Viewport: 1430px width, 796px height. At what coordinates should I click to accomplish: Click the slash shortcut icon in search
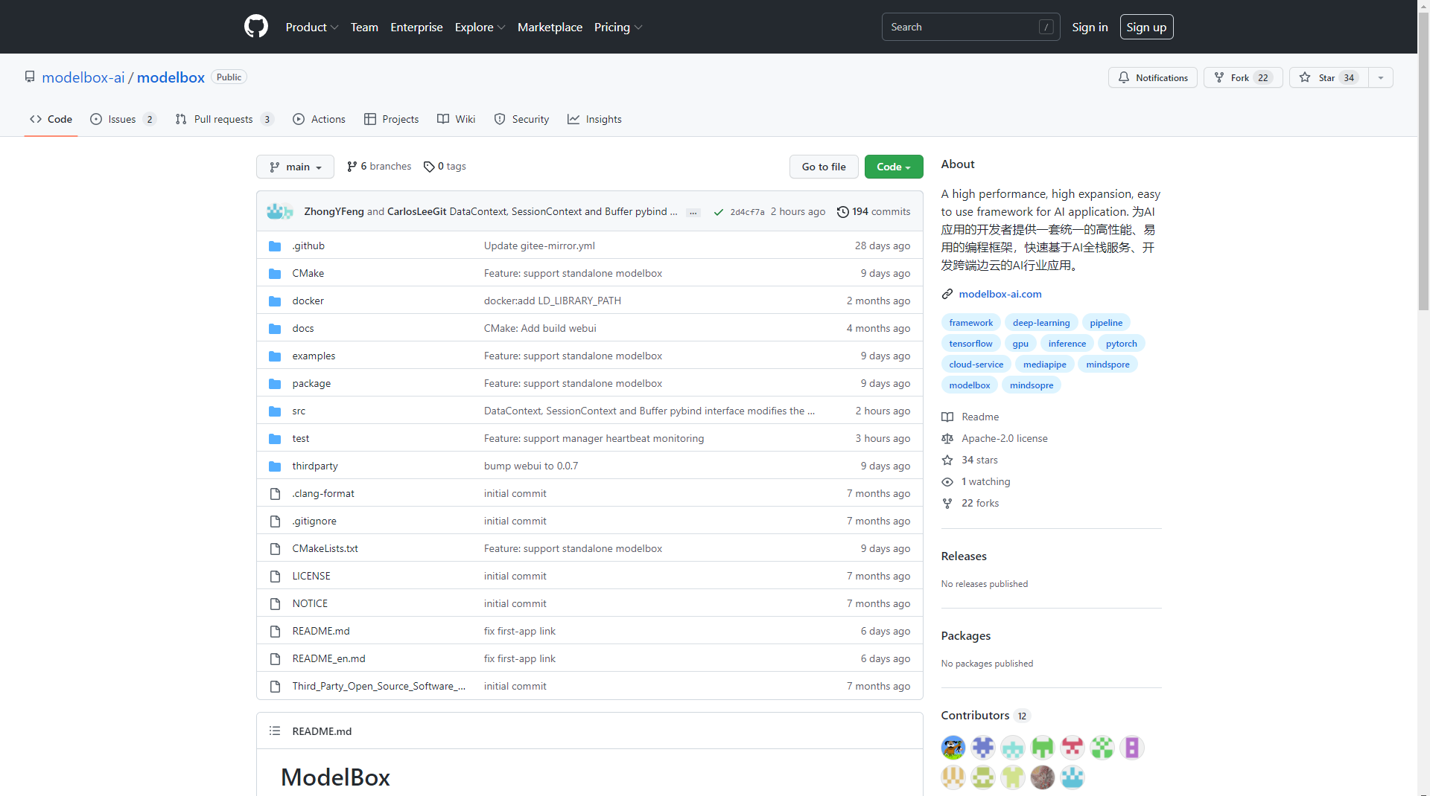(x=1046, y=27)
